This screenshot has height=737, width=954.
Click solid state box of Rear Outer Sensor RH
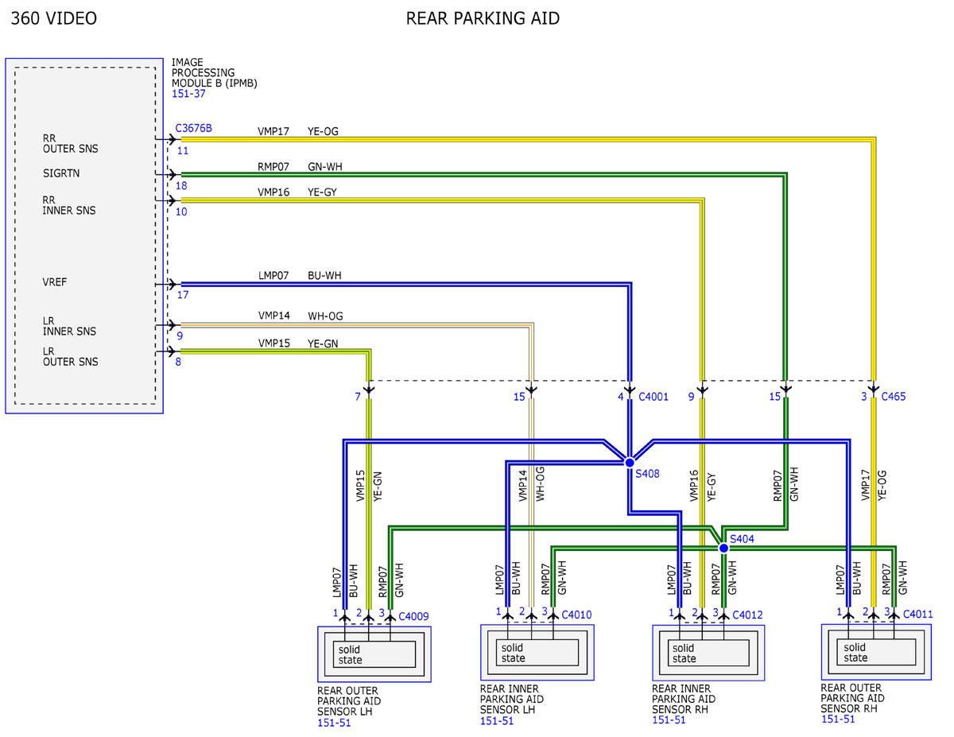878,652
